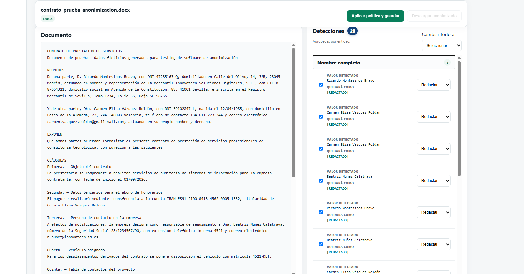Open Redactar dropdown for second Beatriz Núñez Calatrava
524x274 pixels.
434,244
